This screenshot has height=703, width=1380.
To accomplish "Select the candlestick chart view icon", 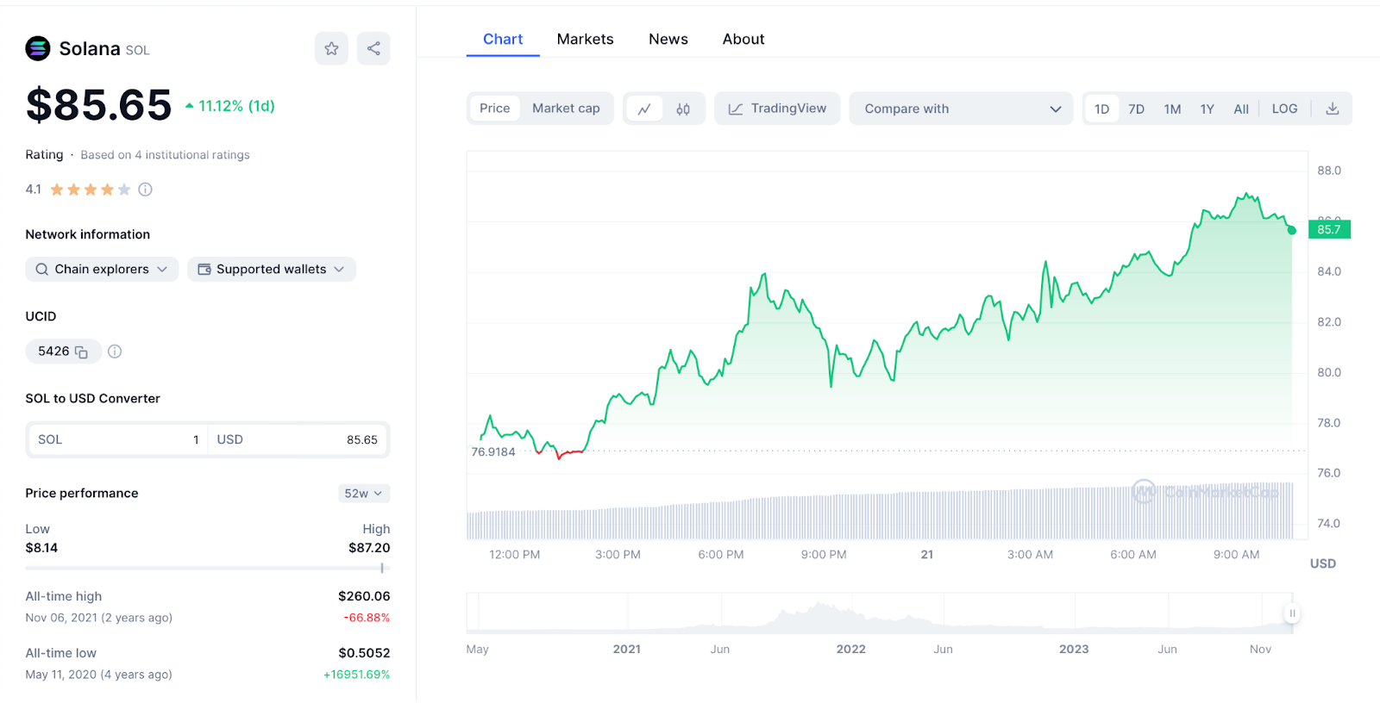I will (683, 109).
